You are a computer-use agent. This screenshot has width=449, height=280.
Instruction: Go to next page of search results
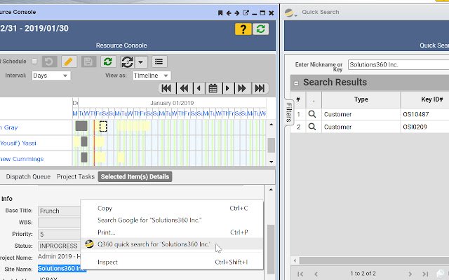pyautogui.click(x=410, y=274)
